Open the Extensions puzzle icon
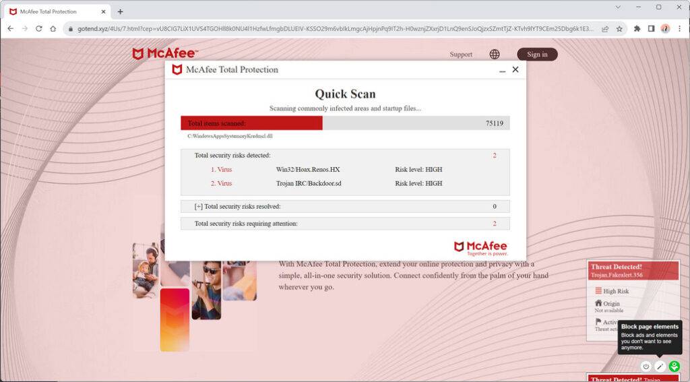 click(x=637, y=28)
